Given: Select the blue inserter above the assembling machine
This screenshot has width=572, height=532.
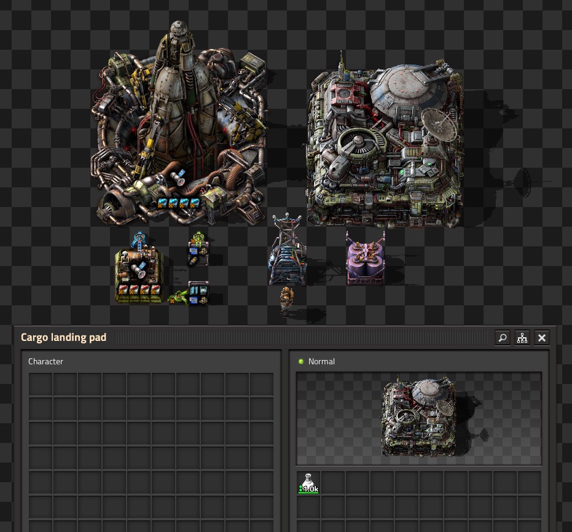Looking at the screenshot, I should pos(139,240).
